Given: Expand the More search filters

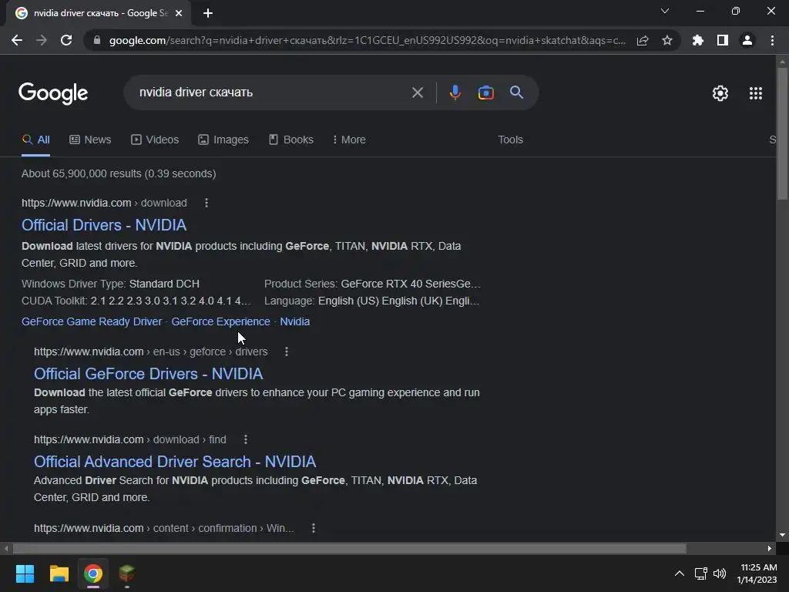Looking at the screenshot, I should pyautogui.click(x=349, y=140).
